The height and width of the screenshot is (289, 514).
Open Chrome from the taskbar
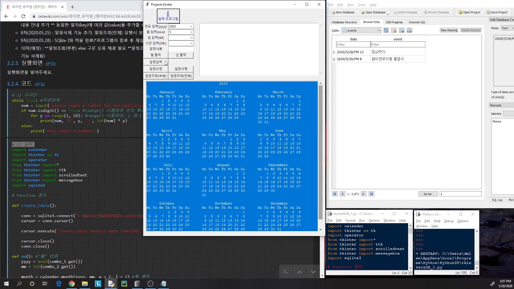point(71,283)
